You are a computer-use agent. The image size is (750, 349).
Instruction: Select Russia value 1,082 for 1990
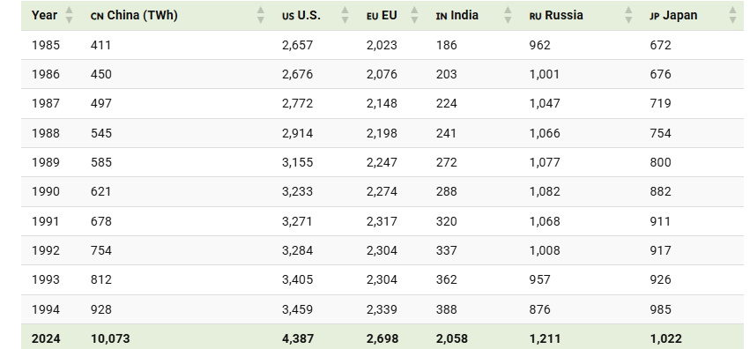coord(545,191)
